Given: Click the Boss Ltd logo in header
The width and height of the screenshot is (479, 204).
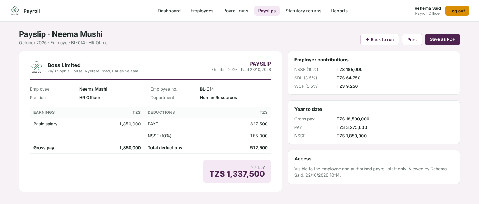Looking at the screenshot, I should [15, 11].
